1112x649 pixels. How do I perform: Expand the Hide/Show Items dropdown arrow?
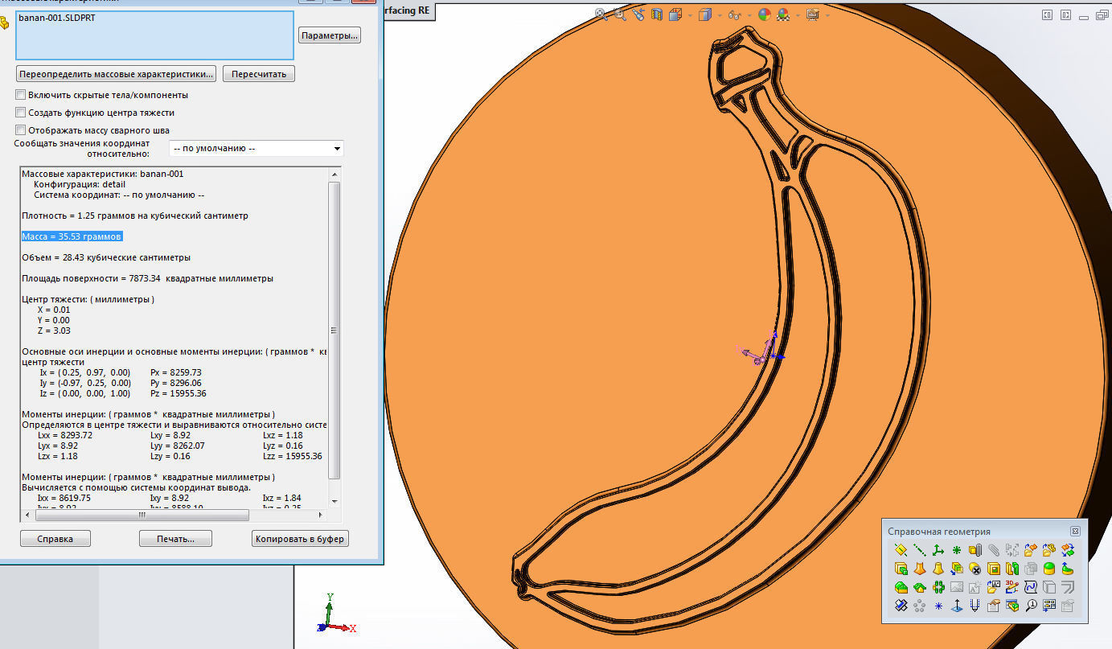pos(749,14)
